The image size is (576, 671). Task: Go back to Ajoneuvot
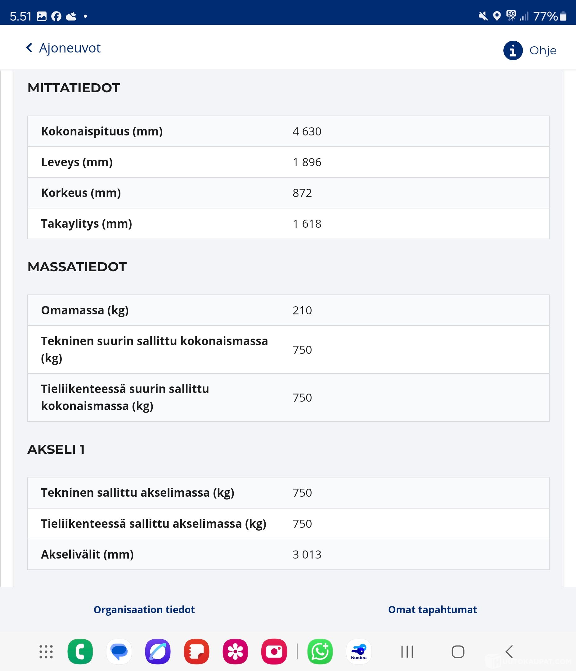pos(63,48)
